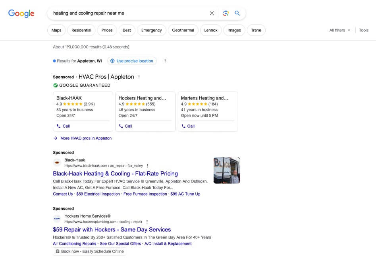The width and height of the screenshot is (376, 264).
Task: Open the three-dot menu beside Use precise location
Action: [x=165, y=61]
